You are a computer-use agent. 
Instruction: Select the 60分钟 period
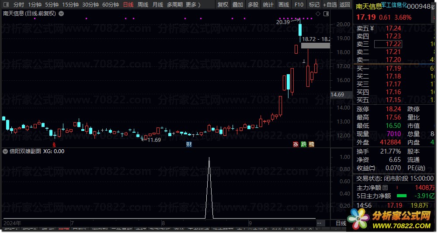click(x=110, y=5)
